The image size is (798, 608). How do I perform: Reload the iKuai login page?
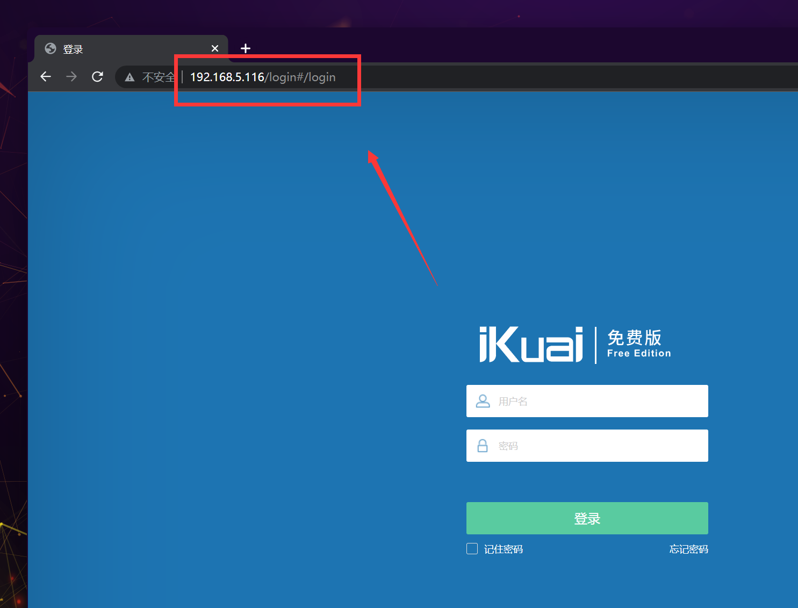click(97, 77)
